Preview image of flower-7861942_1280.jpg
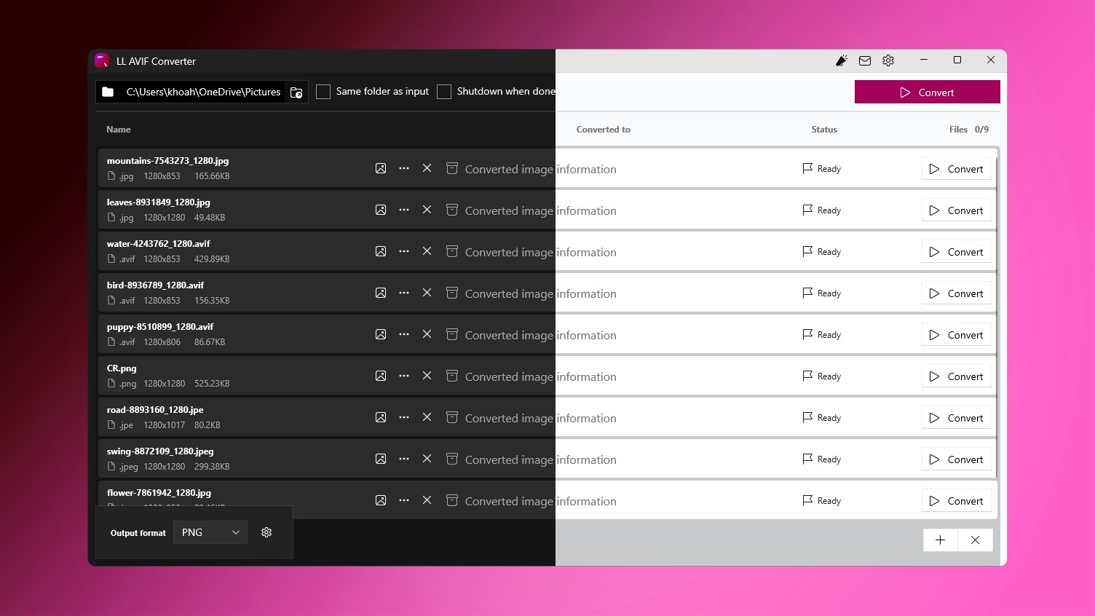The height and width of the screenshot is (616, 1095). click(381, 500)
